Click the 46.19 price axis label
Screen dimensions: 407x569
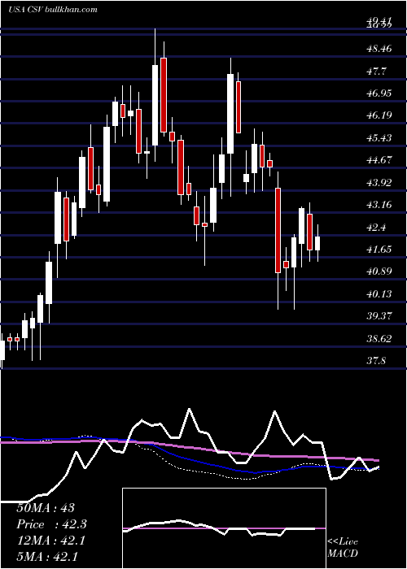[x=379, y=115]
